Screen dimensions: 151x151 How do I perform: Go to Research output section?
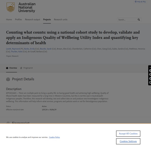point(32,20)
